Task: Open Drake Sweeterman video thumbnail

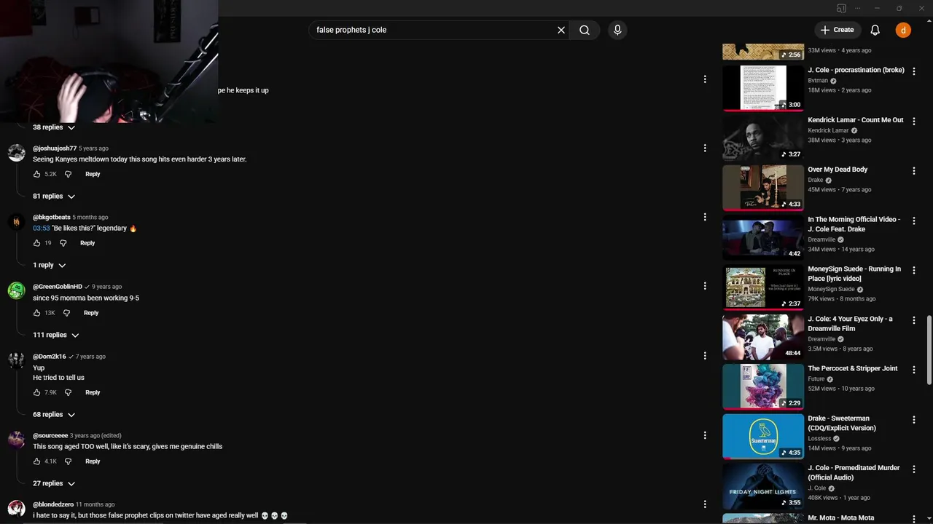Action: 762,436
